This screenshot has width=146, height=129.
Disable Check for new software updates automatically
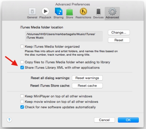point(22,107)
